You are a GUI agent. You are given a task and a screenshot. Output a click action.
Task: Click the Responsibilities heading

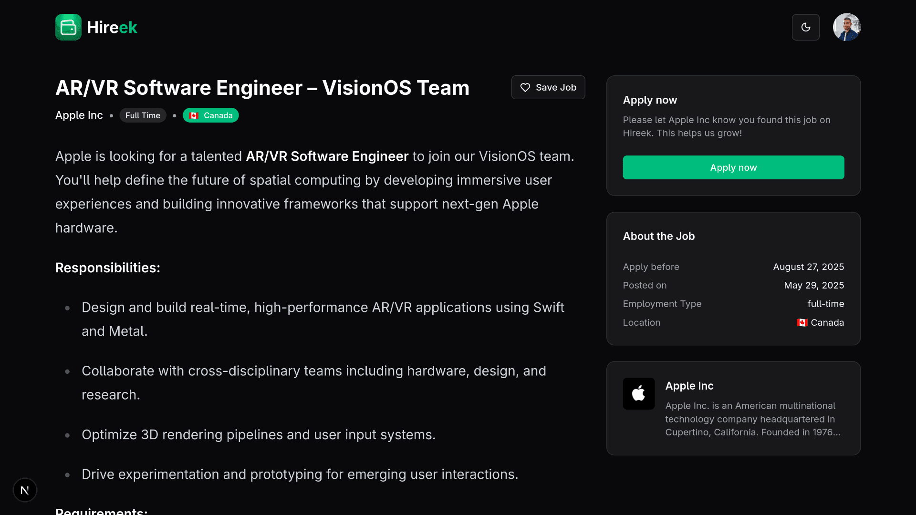pyautogui.click(x=108, y=268)
